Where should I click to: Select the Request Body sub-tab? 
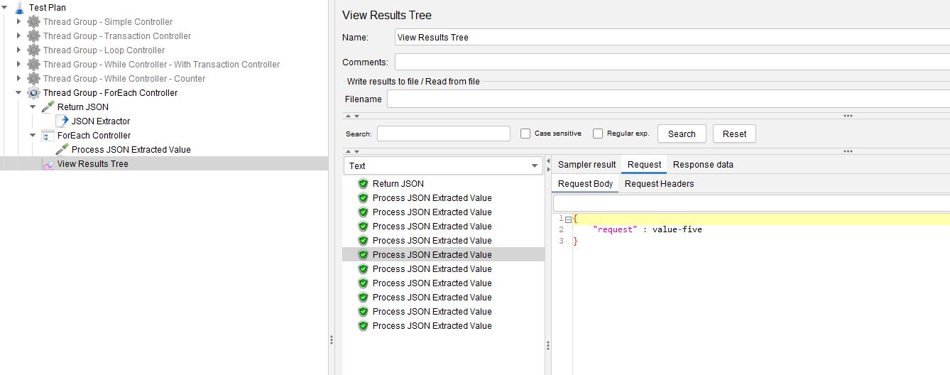click(x=585, y=184)
